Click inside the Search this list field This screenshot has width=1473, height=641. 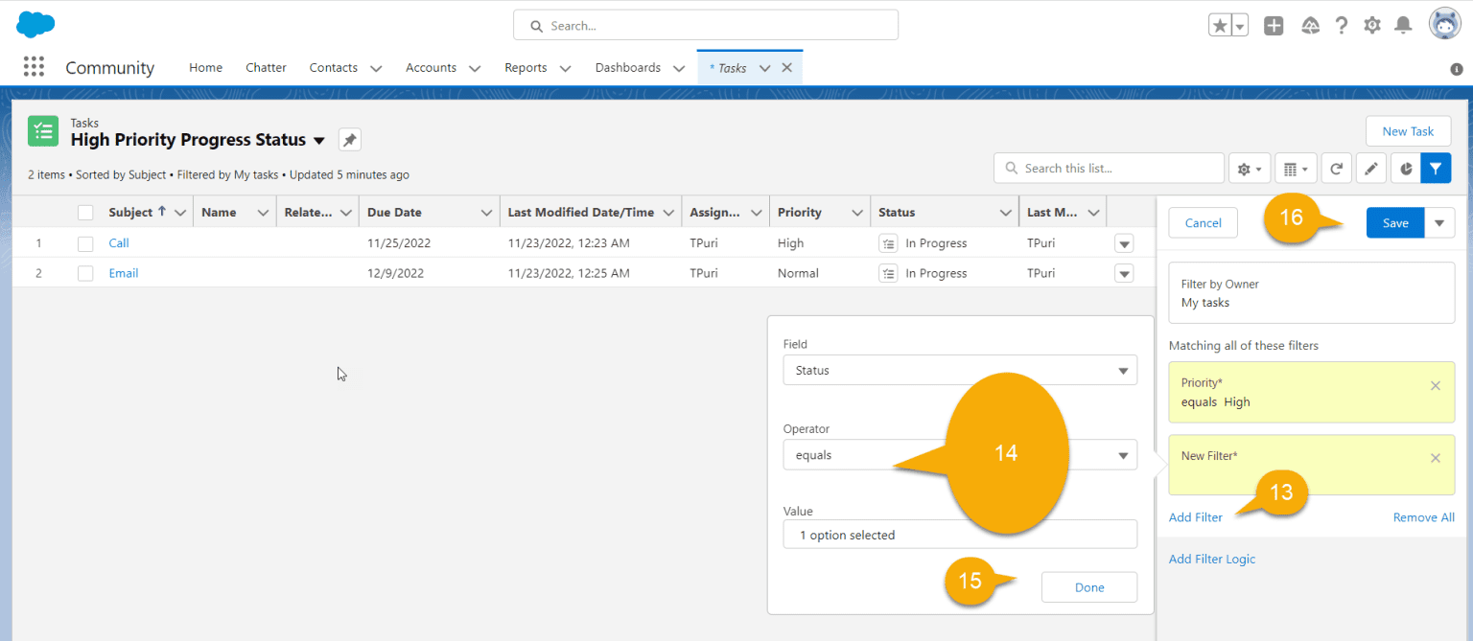pyautogui.click(x=1108, y=168)
